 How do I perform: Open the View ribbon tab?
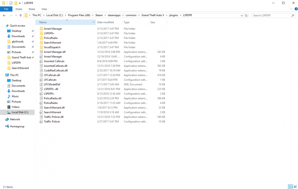(x=44, y=9)
